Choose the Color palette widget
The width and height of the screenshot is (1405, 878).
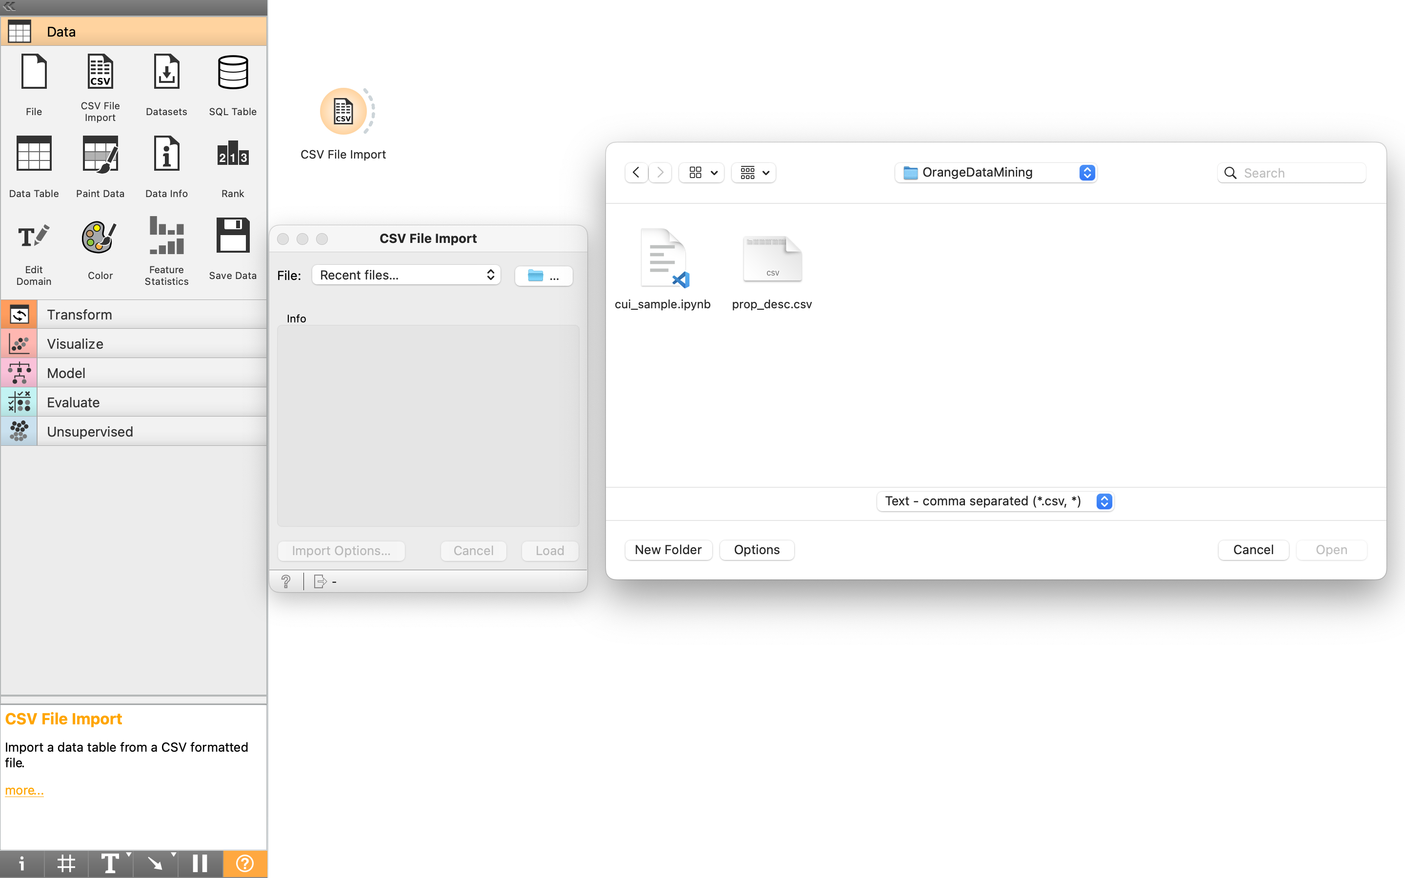click(x=100, y=237)
